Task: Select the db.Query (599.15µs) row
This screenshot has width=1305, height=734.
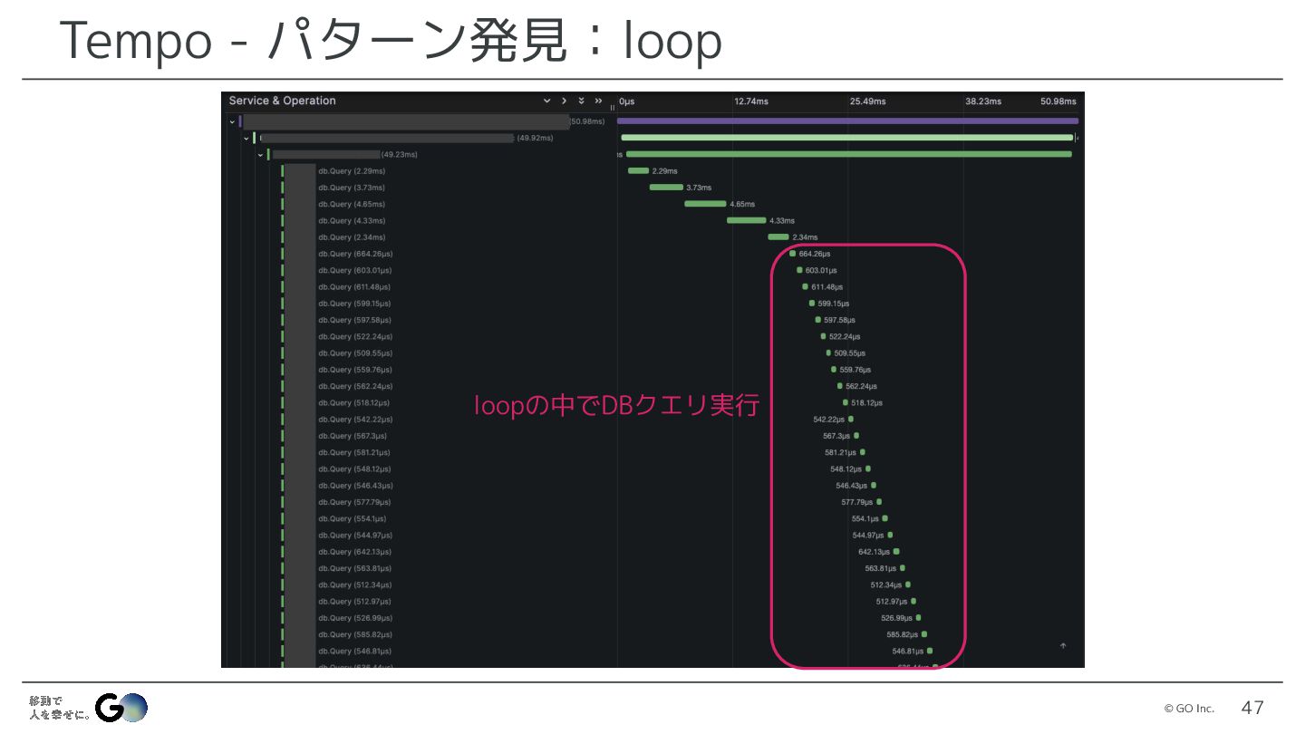Action: [x=354, y=304]
